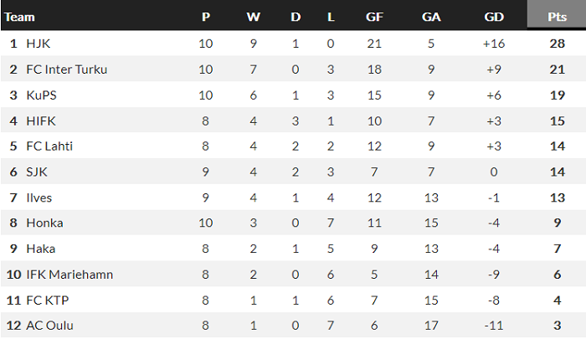Screen dimensions: 586x339
Task: Select the P played column header
Action: click(206, 17)
